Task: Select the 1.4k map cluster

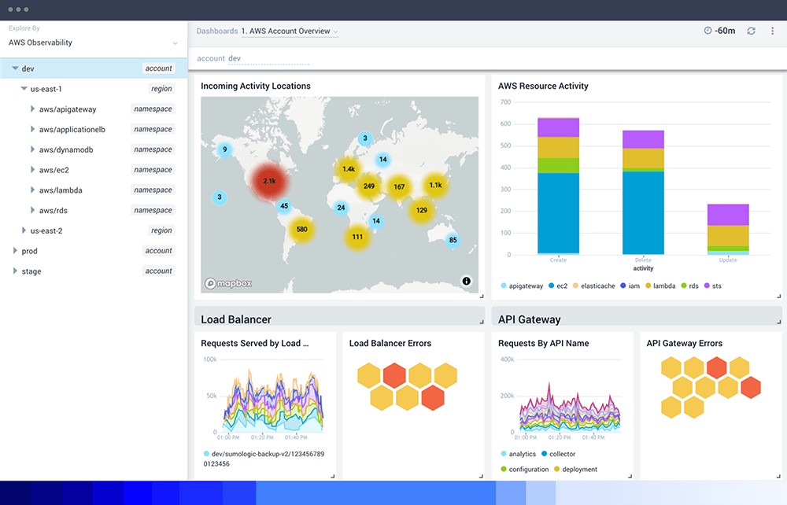Action: point(349,169)
